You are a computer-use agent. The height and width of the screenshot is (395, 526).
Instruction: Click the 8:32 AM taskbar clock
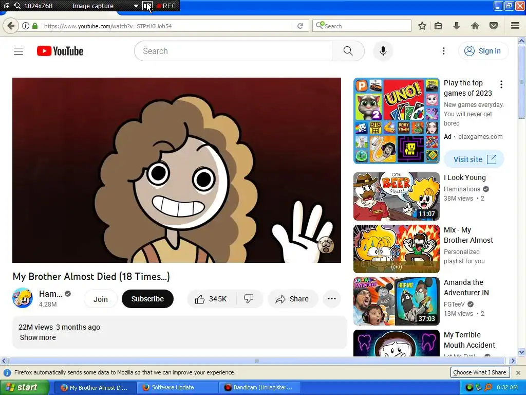[507, 387]
